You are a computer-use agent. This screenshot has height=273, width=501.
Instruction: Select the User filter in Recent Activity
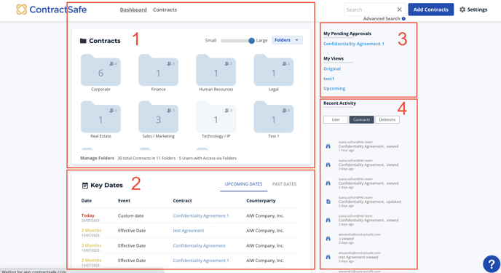[336, 119]
